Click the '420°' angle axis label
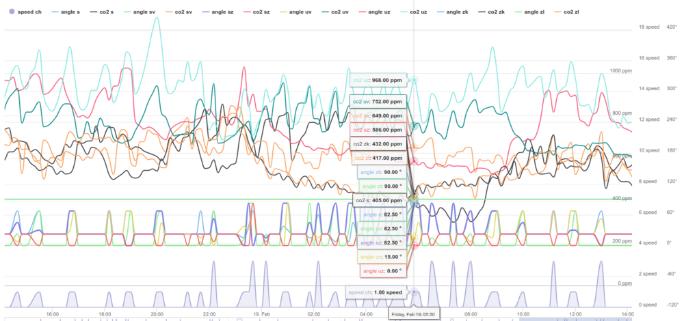The width and height of the screenshot is (684, 321). pyautogui.click(x=672, y=27)
